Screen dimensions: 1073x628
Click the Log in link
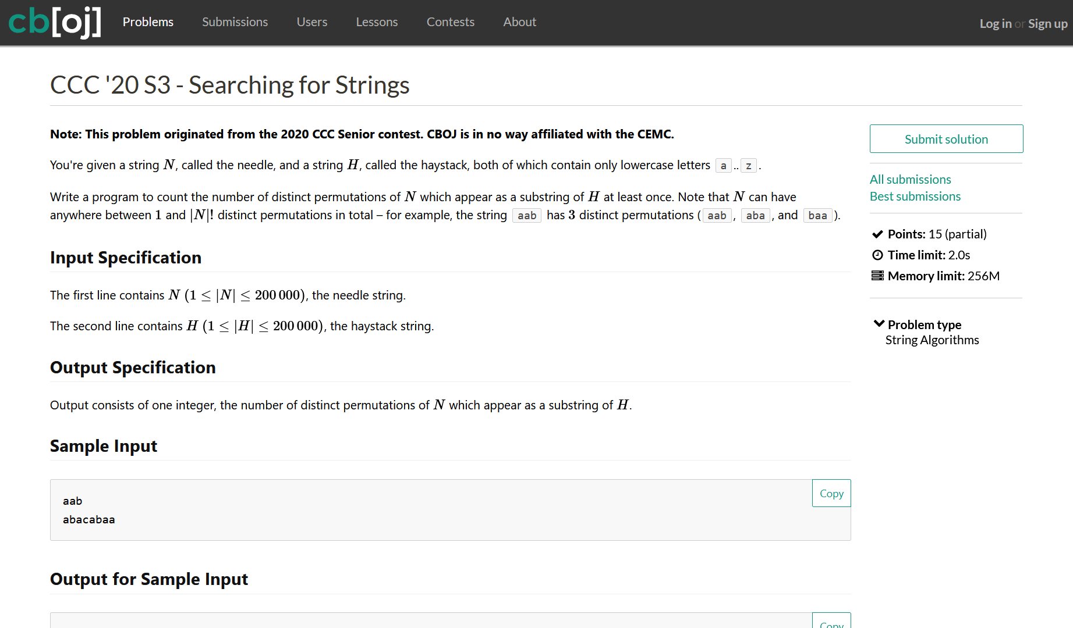(995, 24)
